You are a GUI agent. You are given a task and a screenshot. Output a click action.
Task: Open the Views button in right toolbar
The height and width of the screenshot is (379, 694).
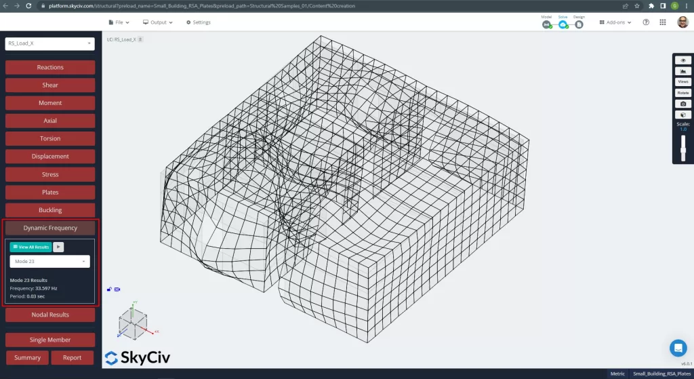coord(683,82)
